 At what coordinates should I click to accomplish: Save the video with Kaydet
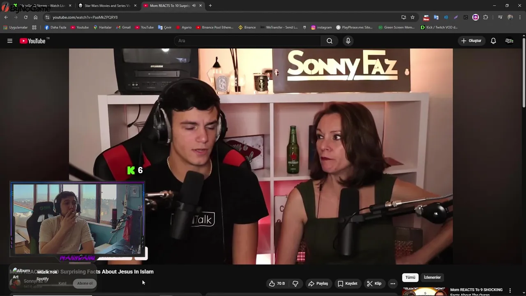pos(347,283)
